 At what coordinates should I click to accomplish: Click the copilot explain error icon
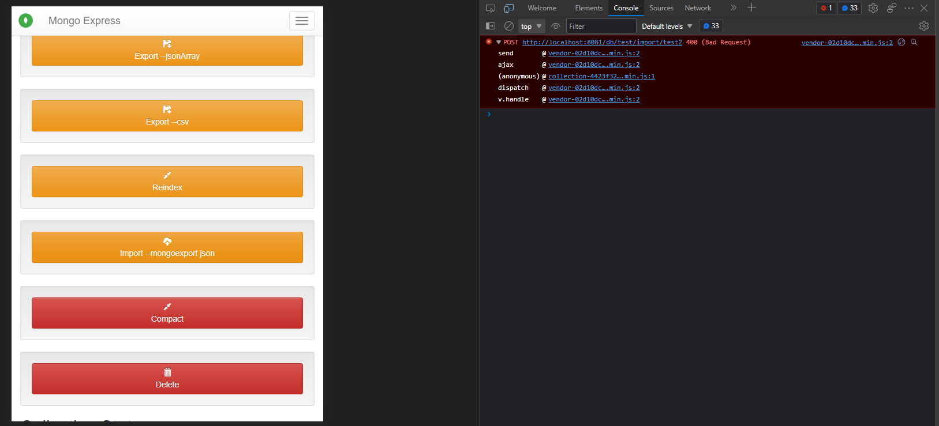pos(901,42)
